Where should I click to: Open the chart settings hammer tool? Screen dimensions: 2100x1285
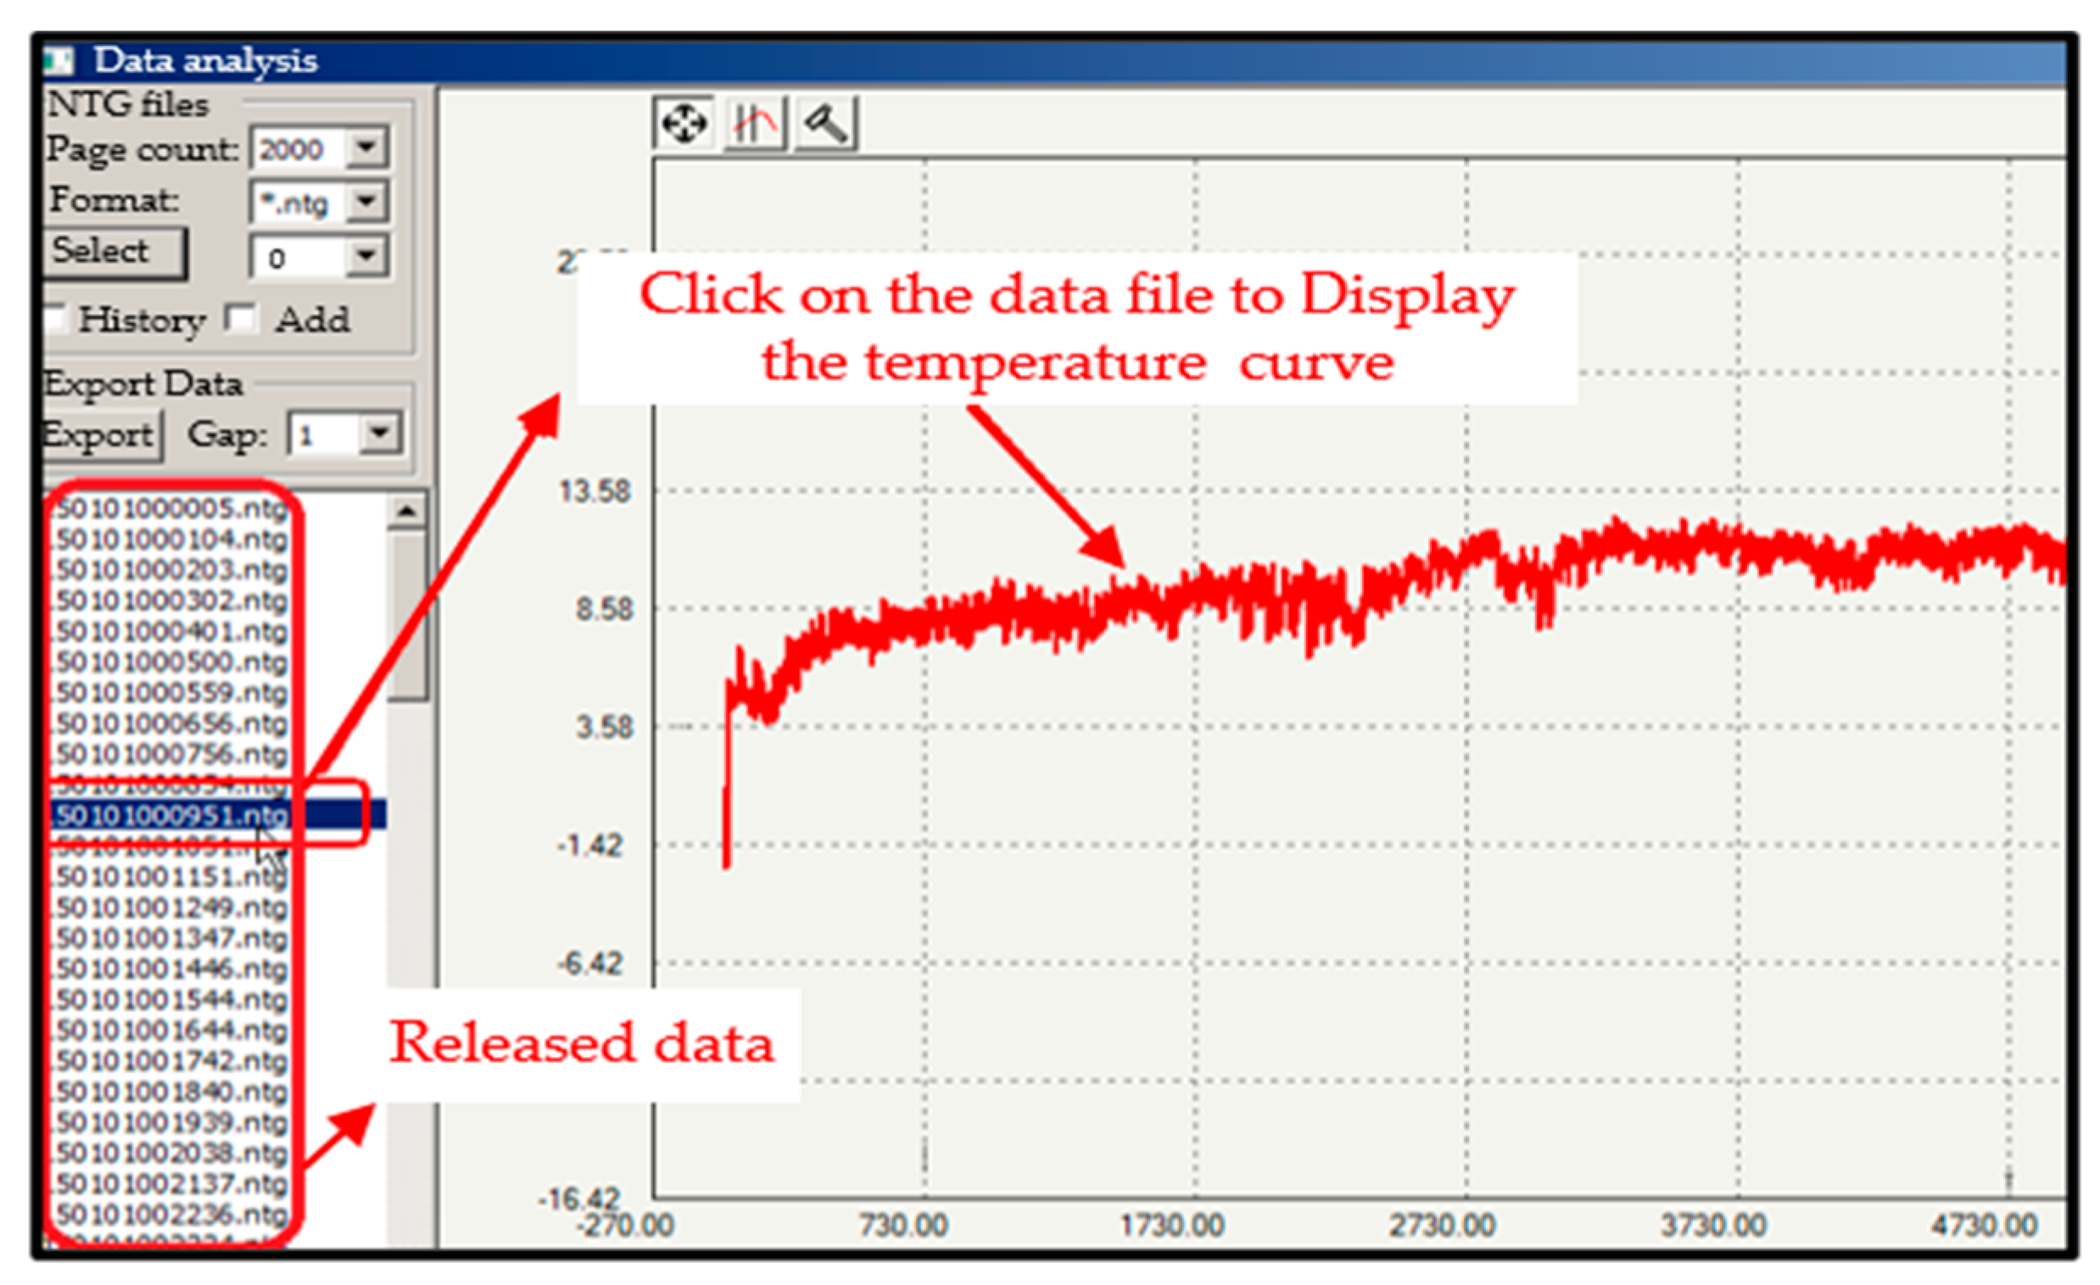point(826,125)
